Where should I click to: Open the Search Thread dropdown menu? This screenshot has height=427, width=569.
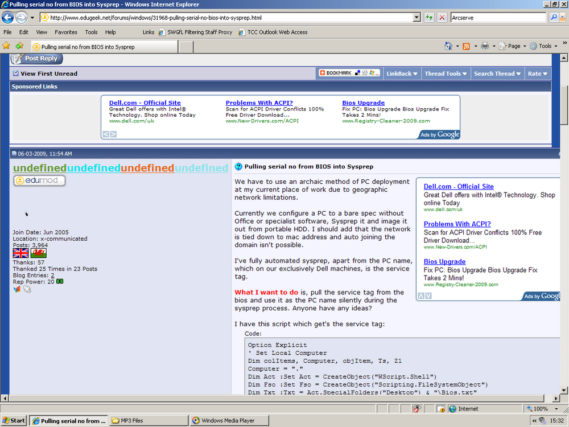point(497,73)
